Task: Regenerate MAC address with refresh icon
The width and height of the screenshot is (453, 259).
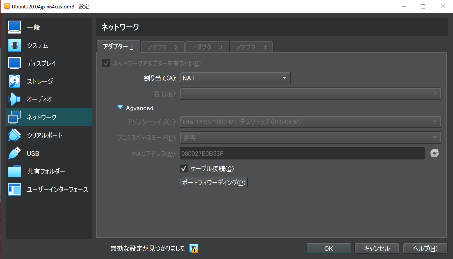Action: pos(434,153)
